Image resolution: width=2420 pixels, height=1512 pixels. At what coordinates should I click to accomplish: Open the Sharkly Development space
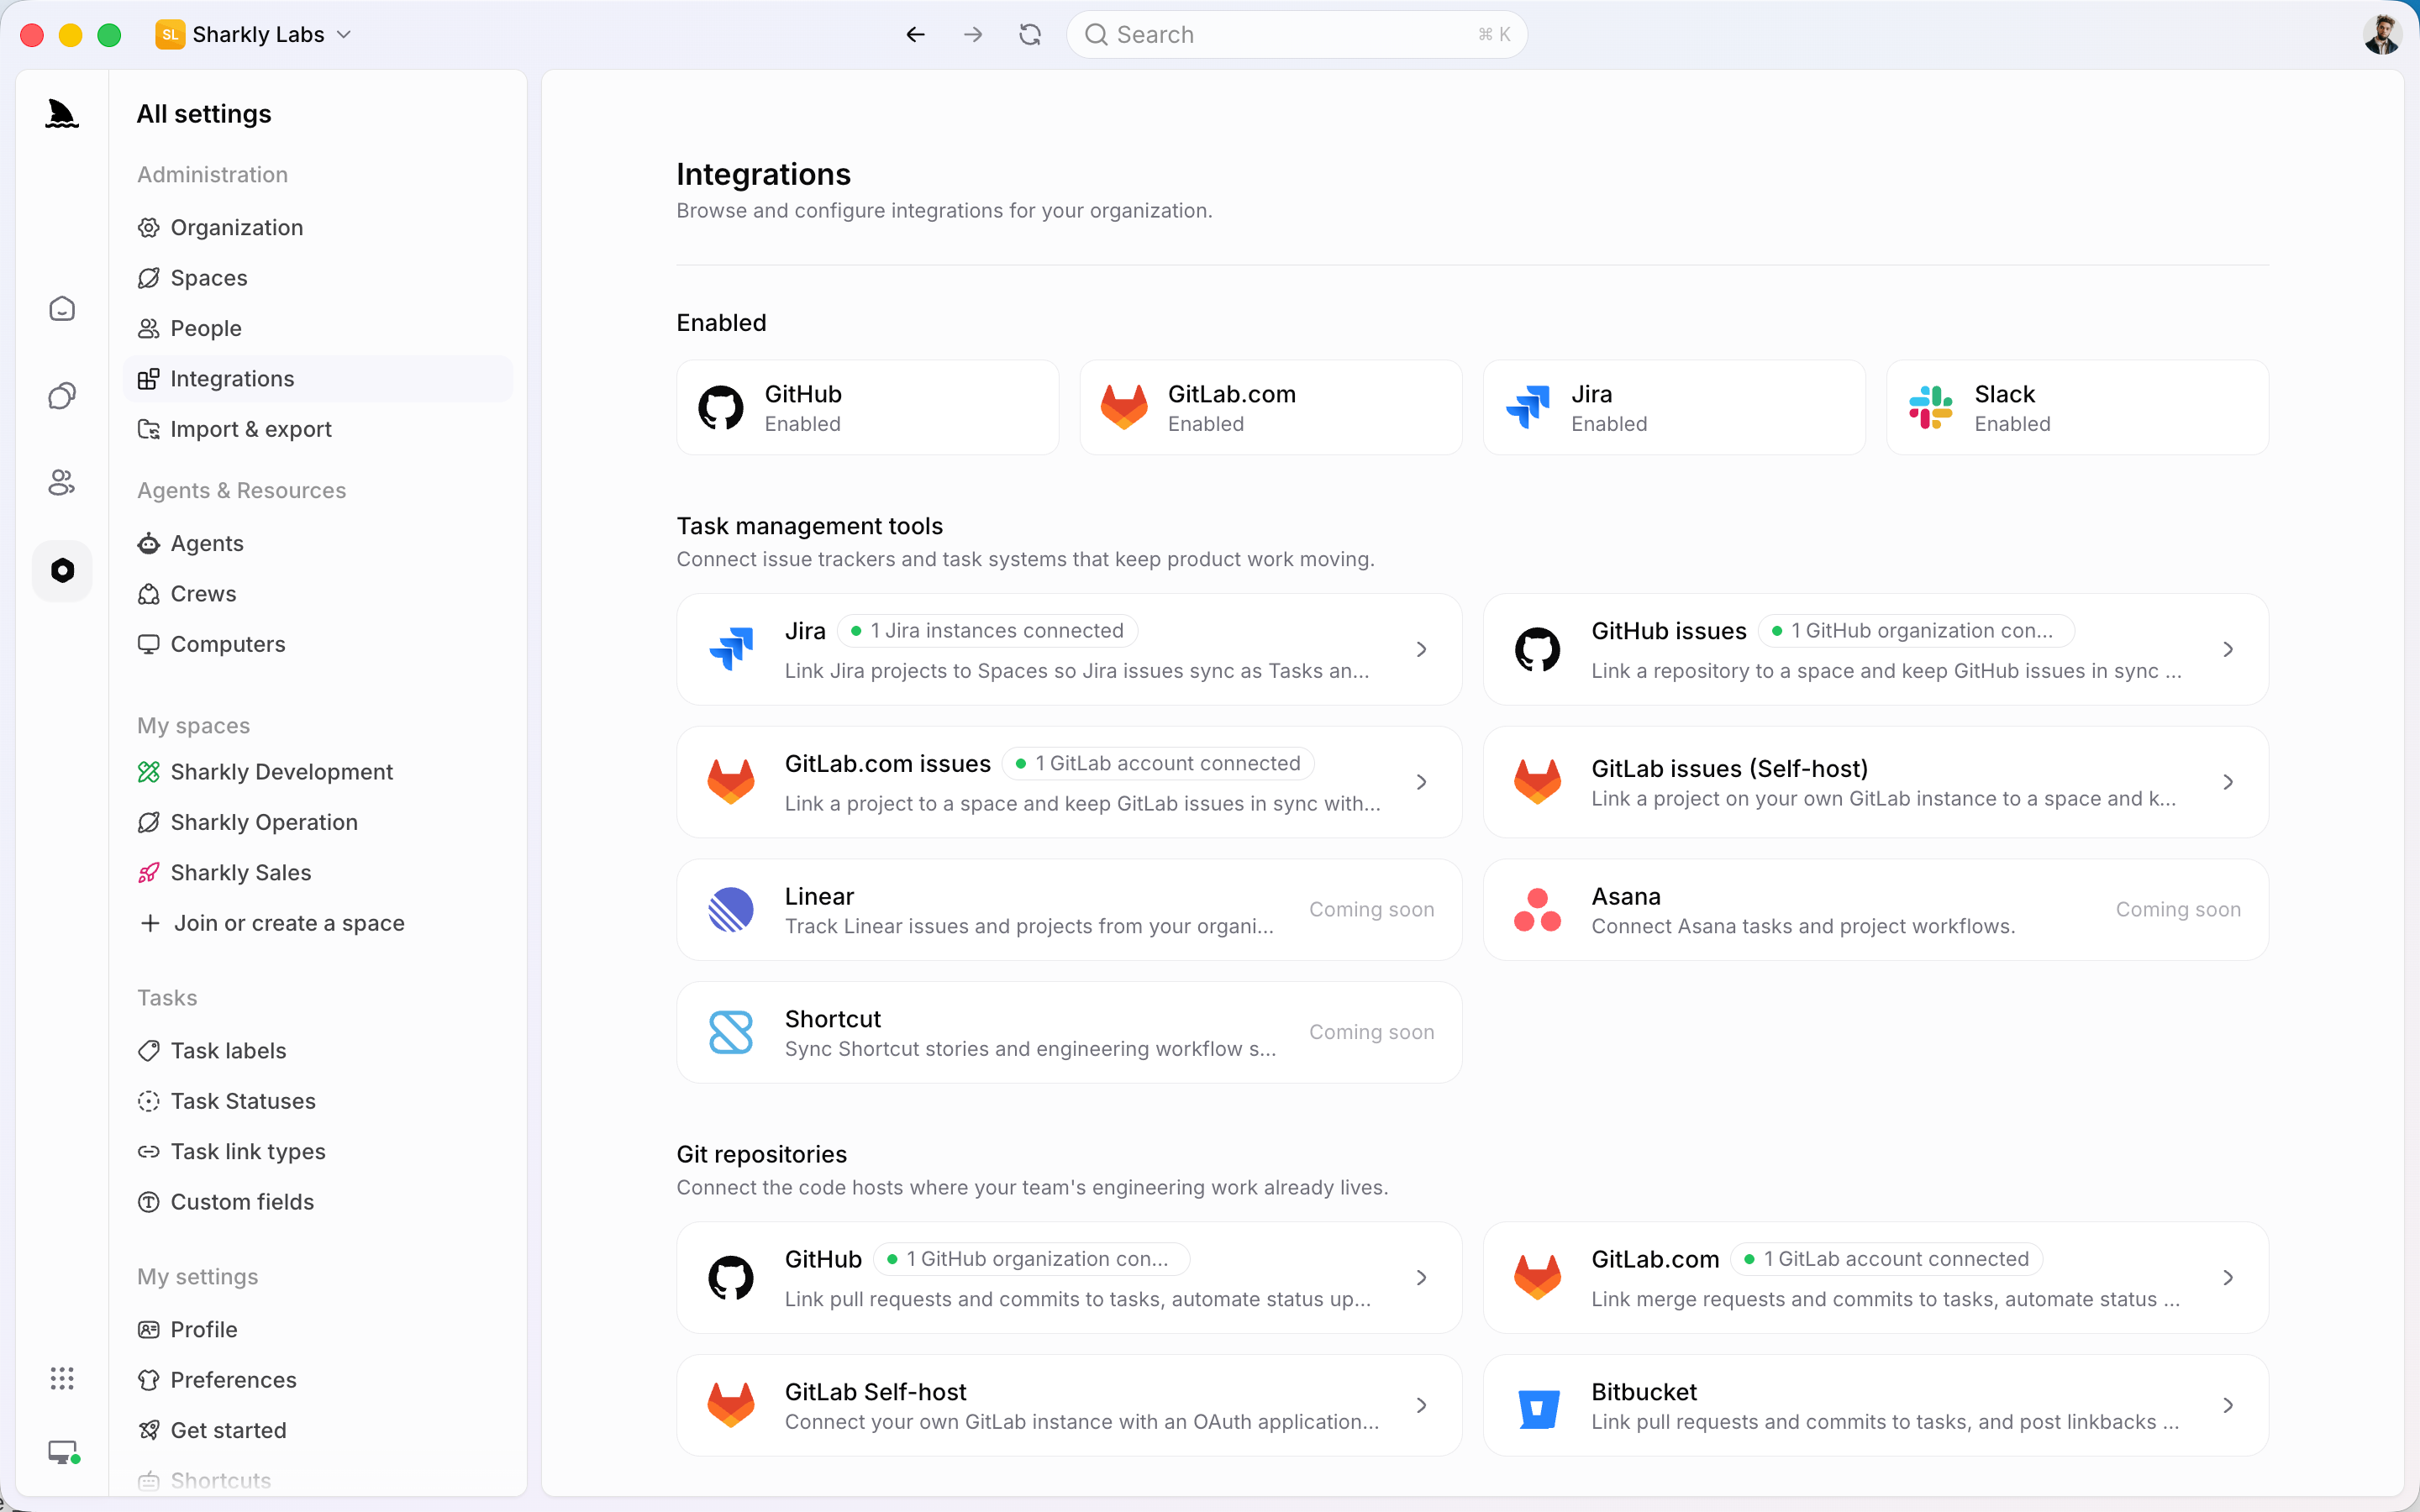click(318, 772)
